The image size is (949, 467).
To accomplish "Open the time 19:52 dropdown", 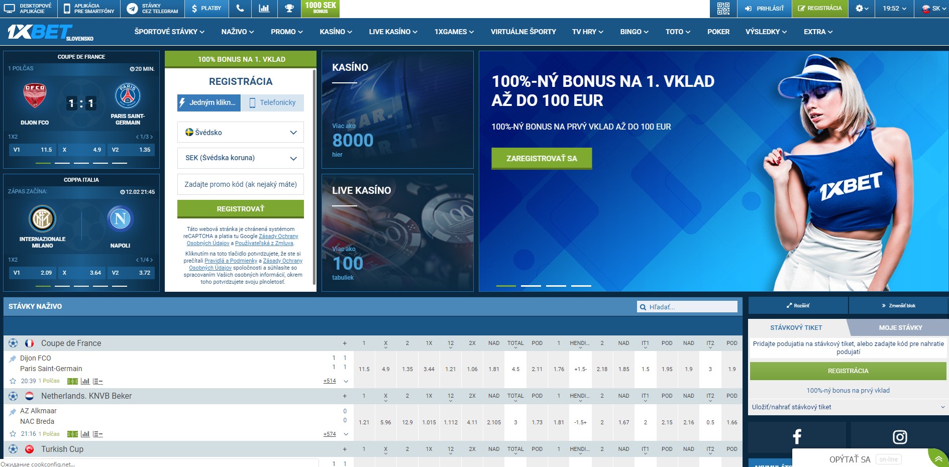I will (x=894, y=9).
